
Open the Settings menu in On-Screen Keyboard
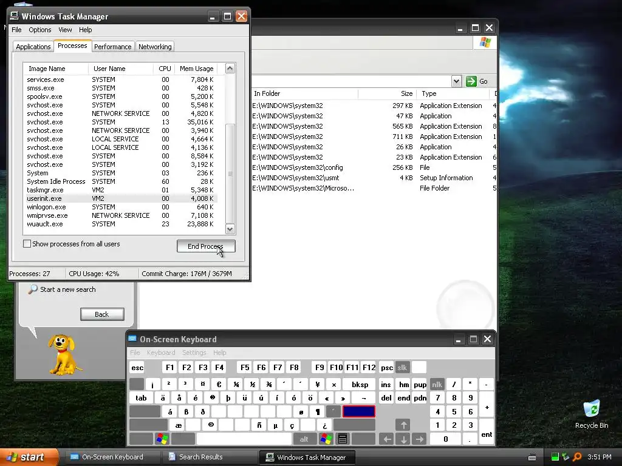click(x=194, y=353)
